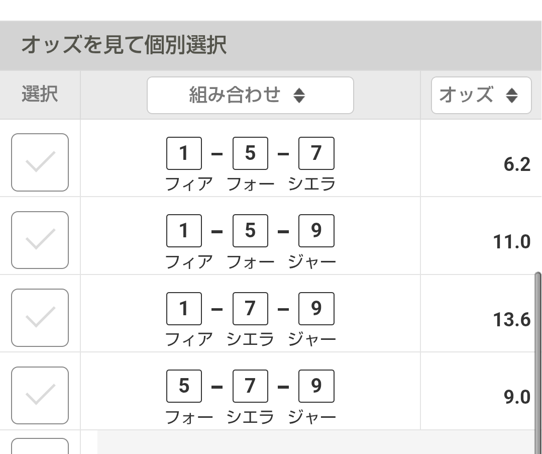542x454 pixels.
Task: Click the オッズを見て個別選択 section header
Action: [x=124, y=45]
